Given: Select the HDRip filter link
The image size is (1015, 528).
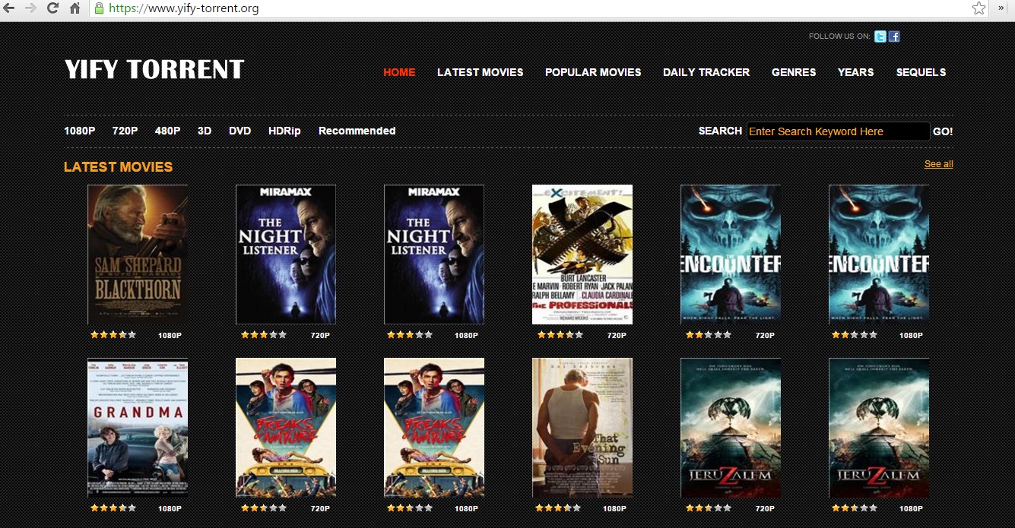Looking at the screenshot, I should (284, 131).
